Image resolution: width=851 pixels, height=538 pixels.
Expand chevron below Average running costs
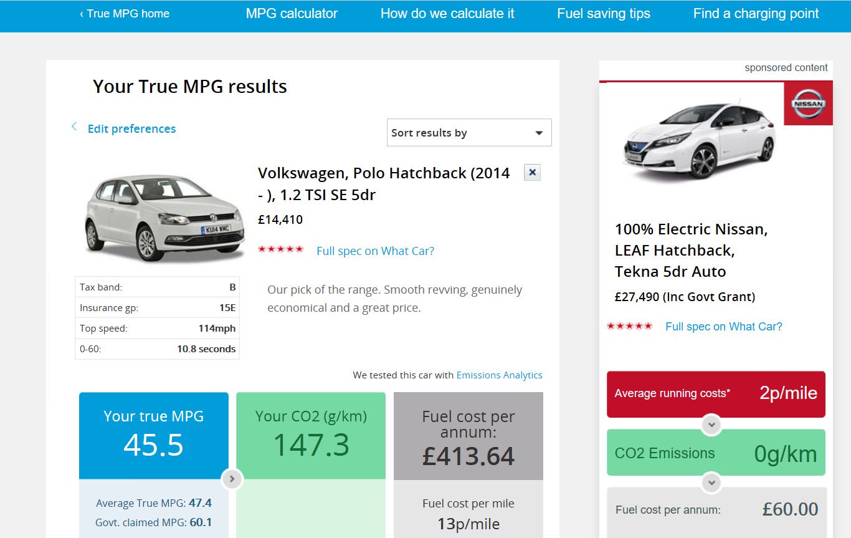711,425
